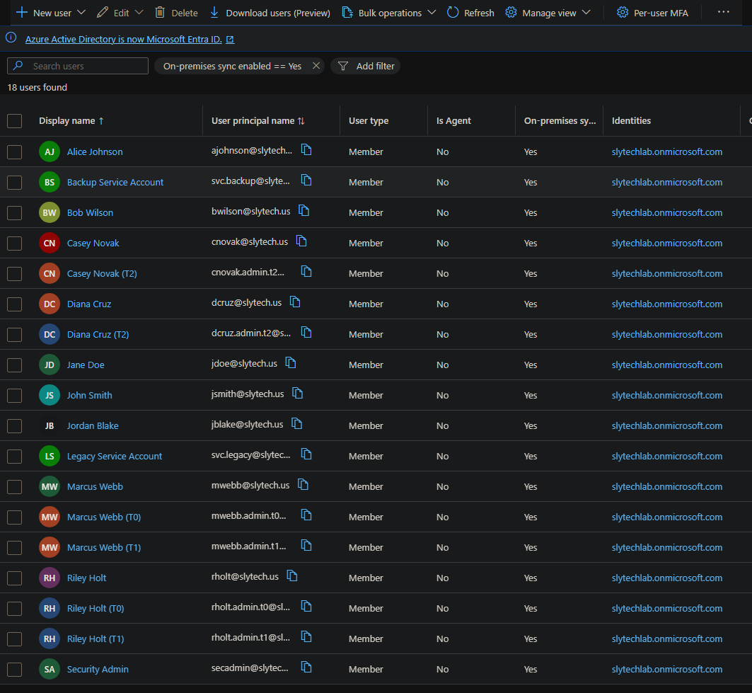Image resolution: width=752 pixels, height=693 pixels.
Task: Click 18 users found text
Action: click(x=37, y=87)
